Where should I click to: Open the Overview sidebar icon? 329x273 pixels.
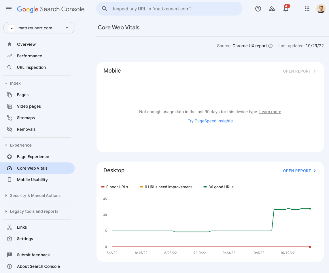click(x=10, y=44)
